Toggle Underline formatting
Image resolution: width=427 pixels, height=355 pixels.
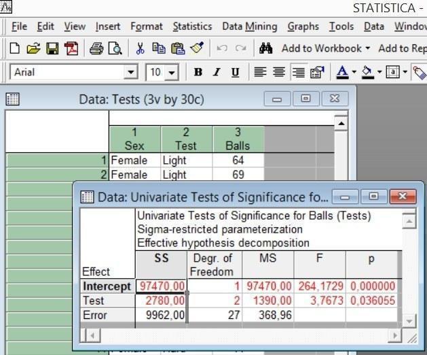(235, 72)
